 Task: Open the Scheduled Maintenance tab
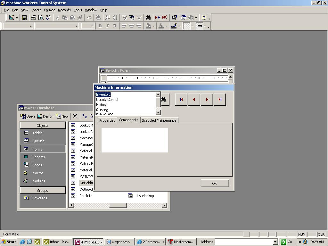click(x=159, y=120)
